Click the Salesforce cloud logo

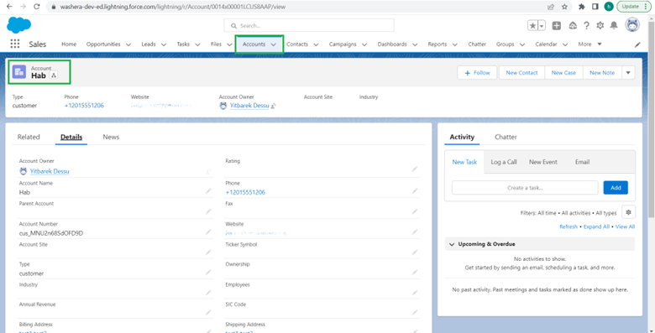pyautogui.click(x=18, y=25)
